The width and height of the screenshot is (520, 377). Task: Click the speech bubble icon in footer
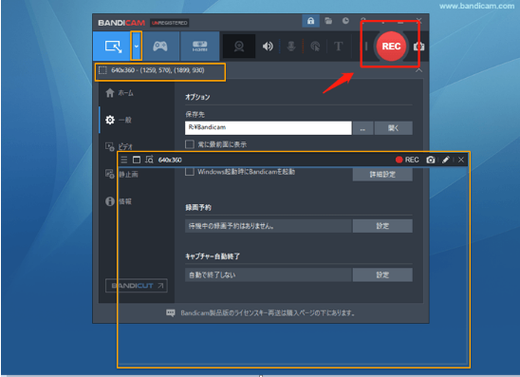pos(171,313)
